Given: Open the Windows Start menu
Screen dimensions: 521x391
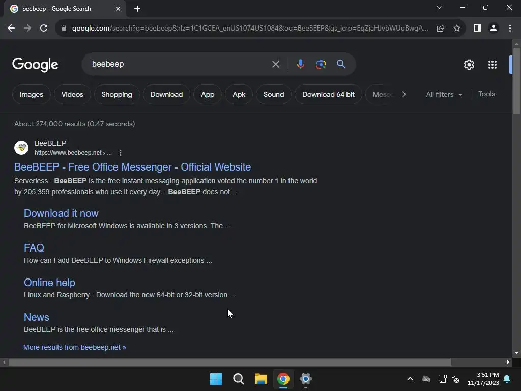Looking at the screenshot, I should coord(216,379).
